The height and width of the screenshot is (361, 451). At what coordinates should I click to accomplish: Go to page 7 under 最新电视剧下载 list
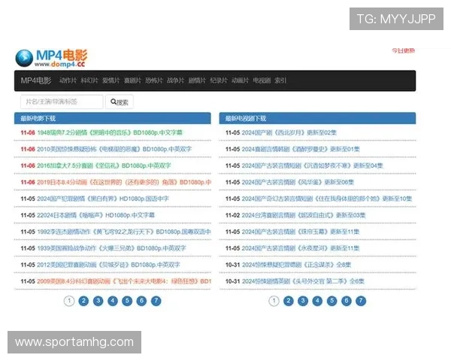click(x=361, y=301)
